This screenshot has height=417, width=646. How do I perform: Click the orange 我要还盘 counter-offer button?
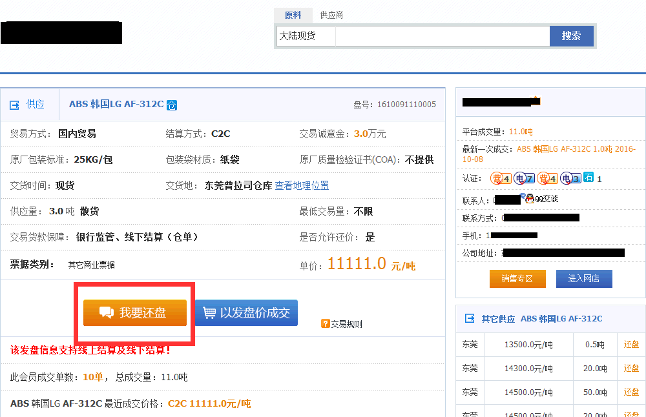coord(135,313)
